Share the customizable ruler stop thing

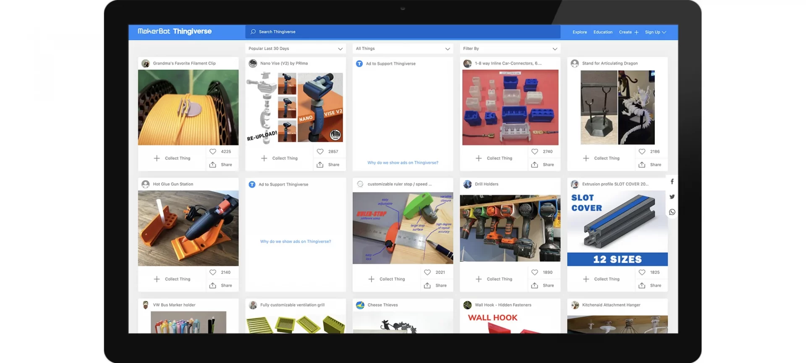tap(436, 286)
